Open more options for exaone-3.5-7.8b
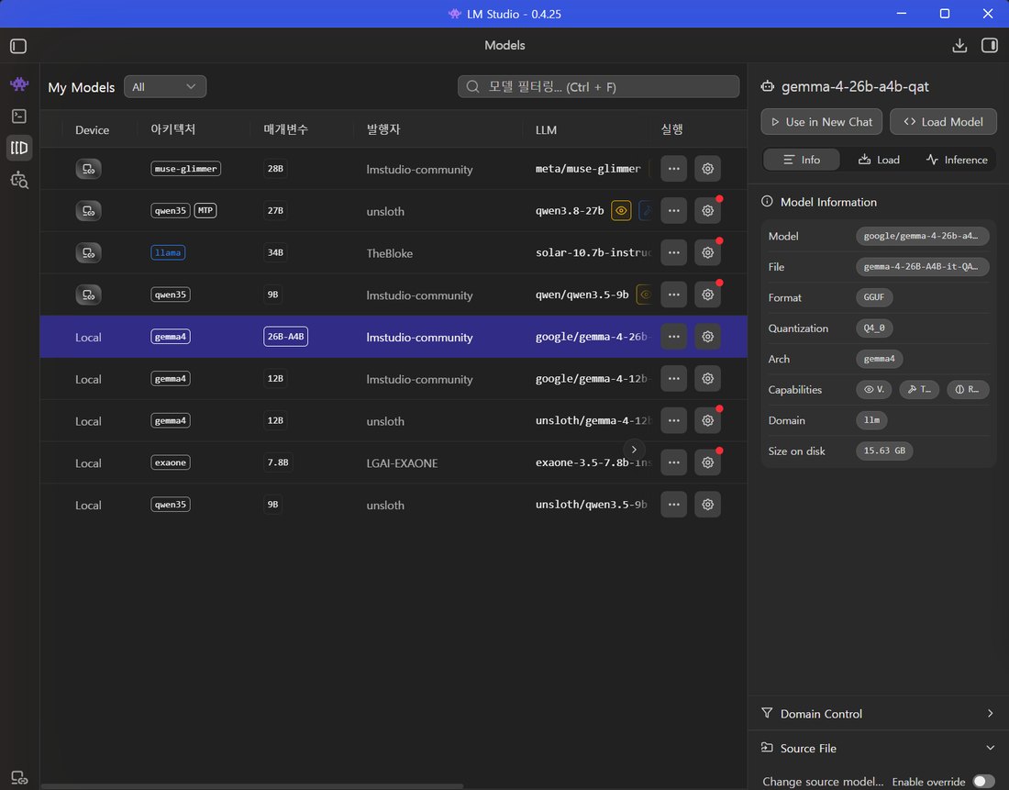The image size is (1009, 790). click(674, 462)
